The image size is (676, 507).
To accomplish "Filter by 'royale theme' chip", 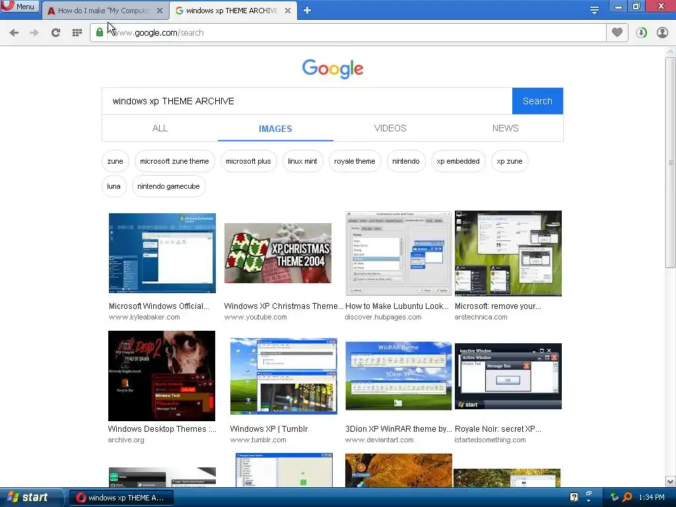I will pyautogui.click(x=355, y=161).
